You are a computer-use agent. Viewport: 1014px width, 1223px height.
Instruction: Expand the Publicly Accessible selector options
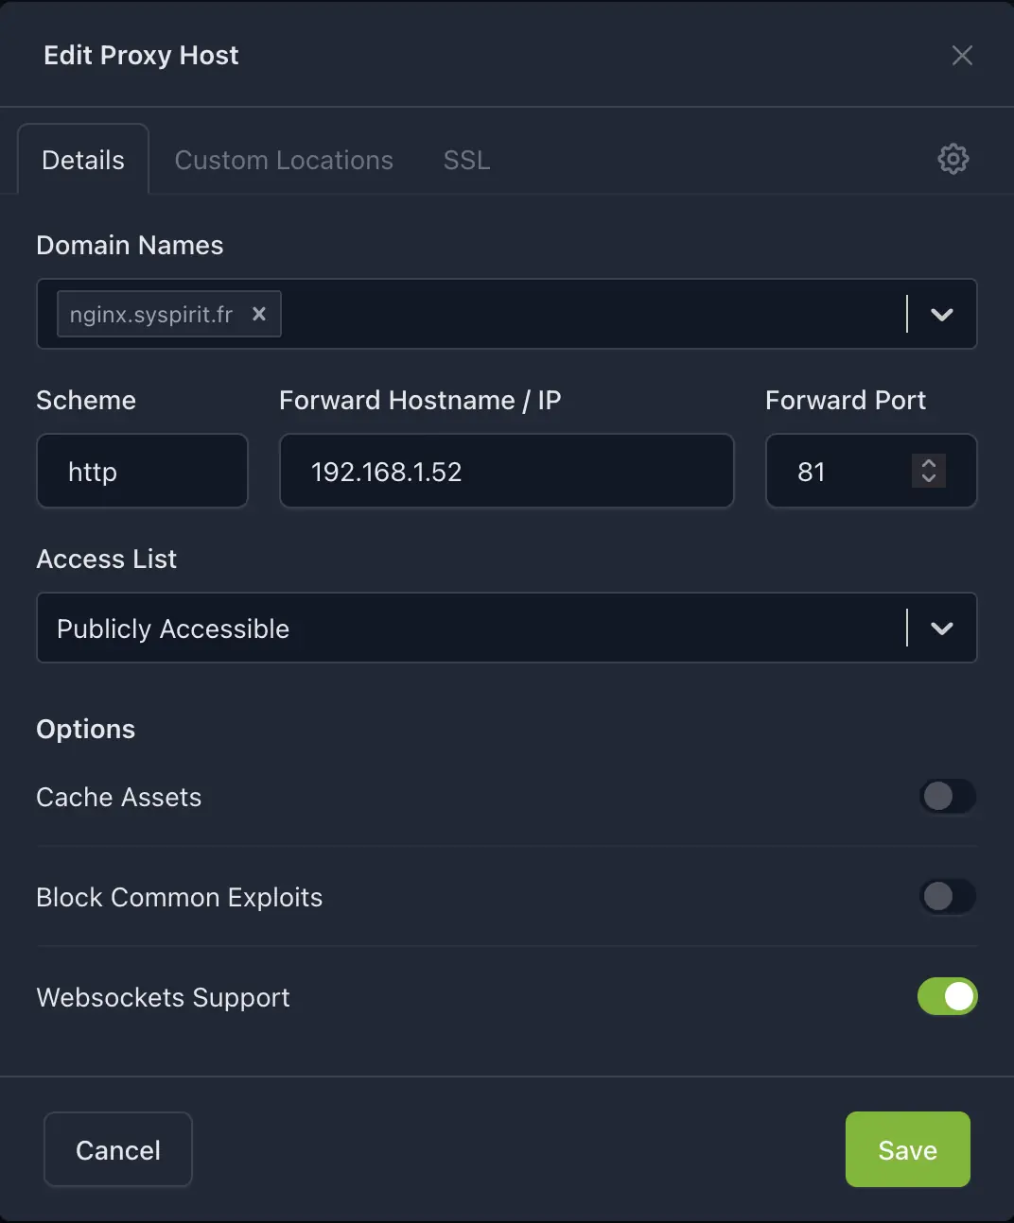click(941, 628)
